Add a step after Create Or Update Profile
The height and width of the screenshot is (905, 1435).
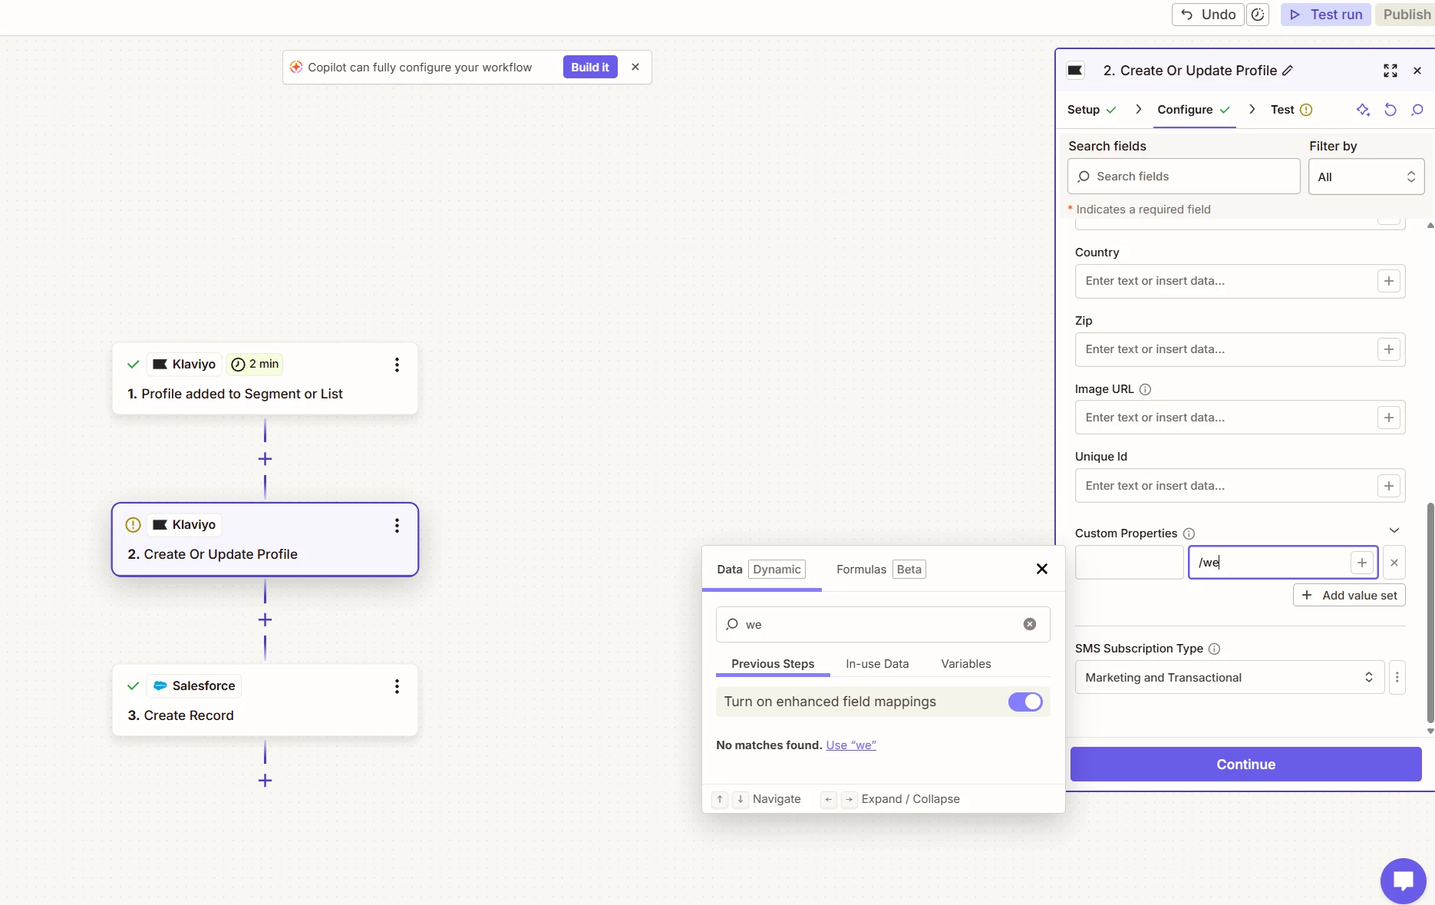265,619
